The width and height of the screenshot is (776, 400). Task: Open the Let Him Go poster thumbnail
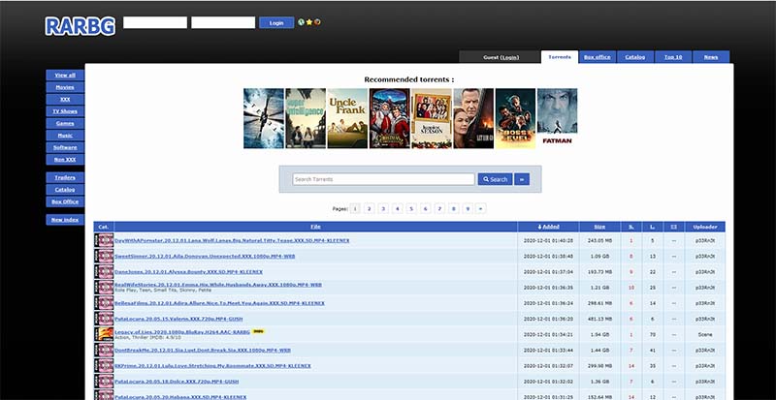473,118
